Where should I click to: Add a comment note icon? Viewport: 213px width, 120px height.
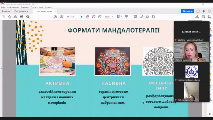[135, 17]
